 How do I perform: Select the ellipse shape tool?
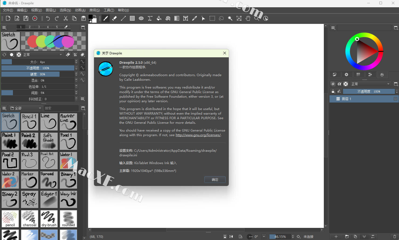point(141,18)
